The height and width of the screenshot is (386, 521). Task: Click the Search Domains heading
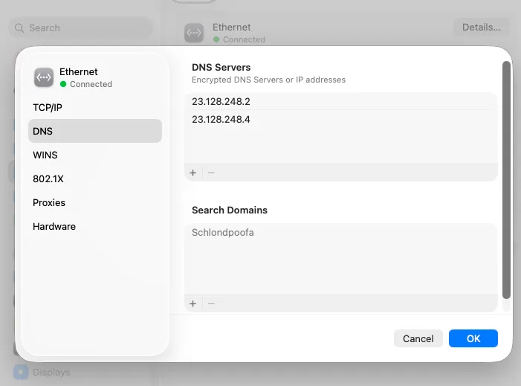[229, 210]
